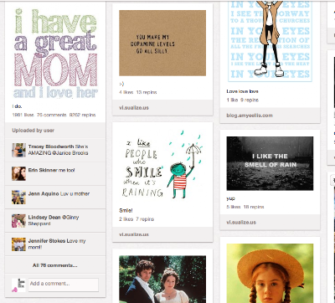
Task: Open Tracey Bloodworth's profile name link
Action: tap(51, 146)
